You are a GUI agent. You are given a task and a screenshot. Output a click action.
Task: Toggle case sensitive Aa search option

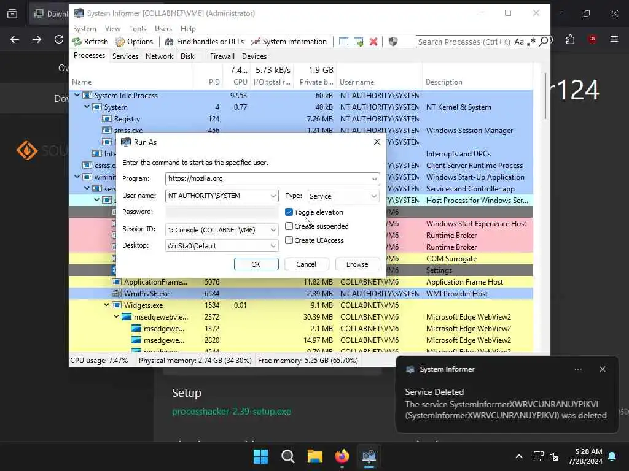(x=519, y=42)
